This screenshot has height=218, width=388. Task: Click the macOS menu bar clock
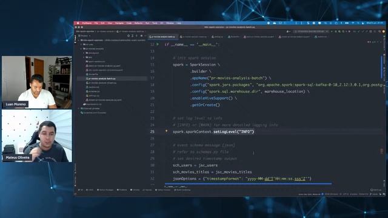pyautogui.click(x=375, y=23)
